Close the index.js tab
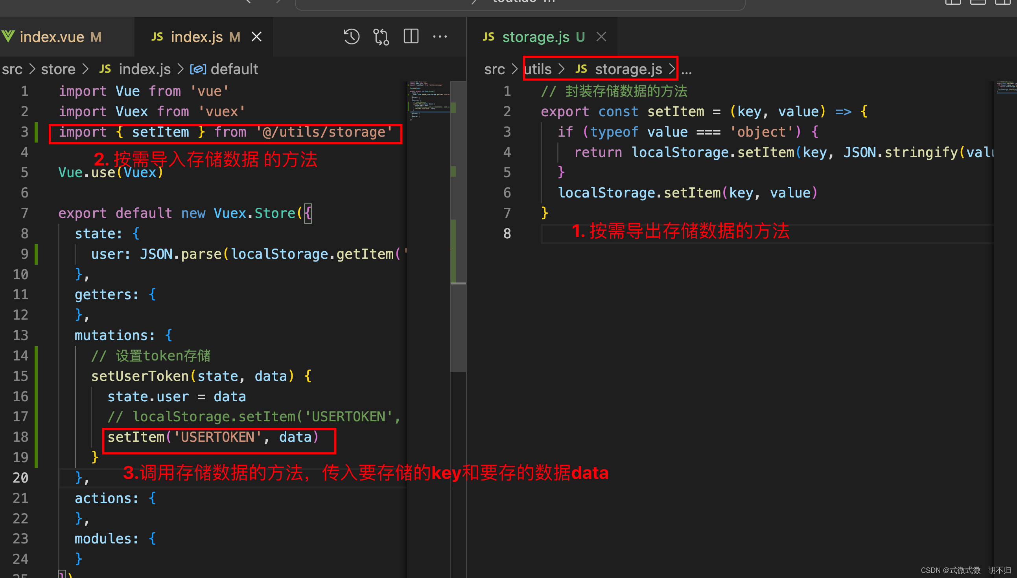Screen dimensions: 1017x578 click(x=257, y=37)
